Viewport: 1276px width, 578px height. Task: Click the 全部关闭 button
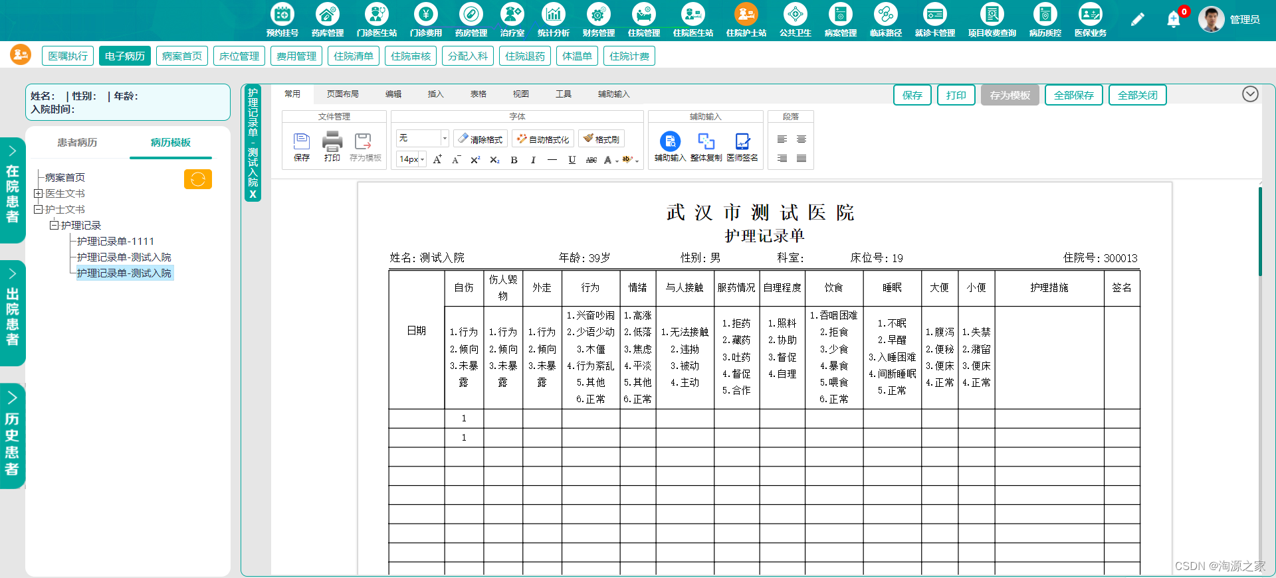click(x=1137, y=95)
